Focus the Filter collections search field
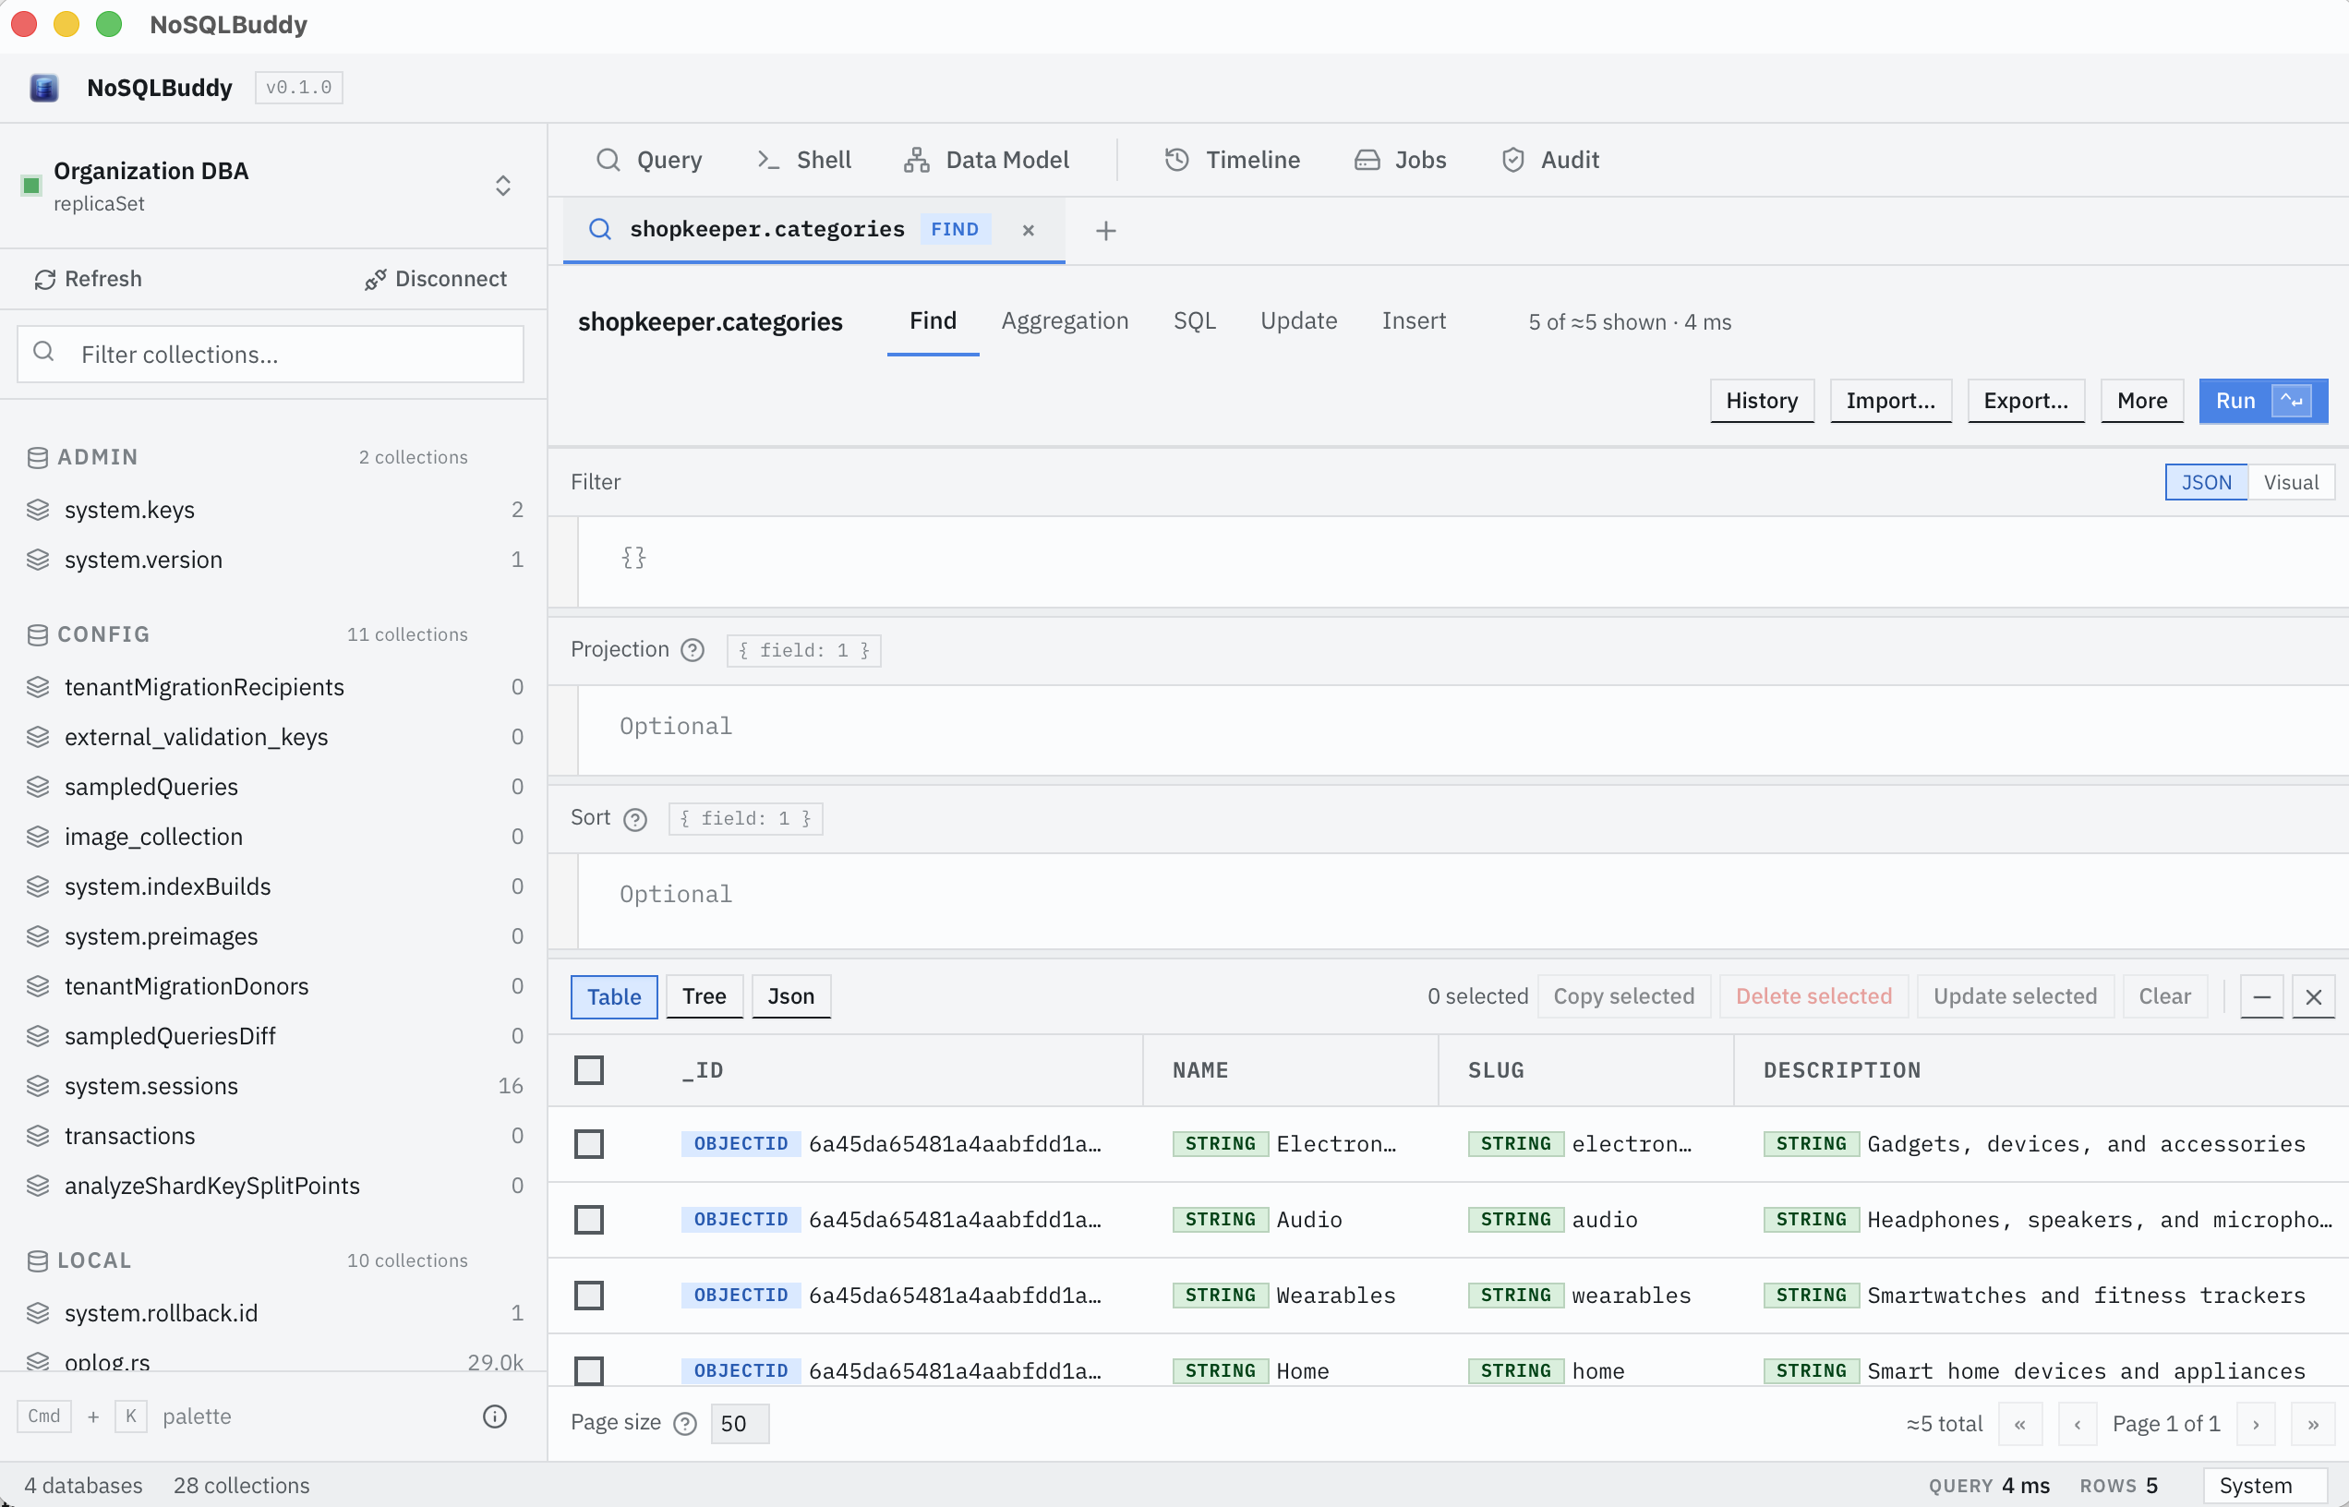 click(x=270, y=355)
